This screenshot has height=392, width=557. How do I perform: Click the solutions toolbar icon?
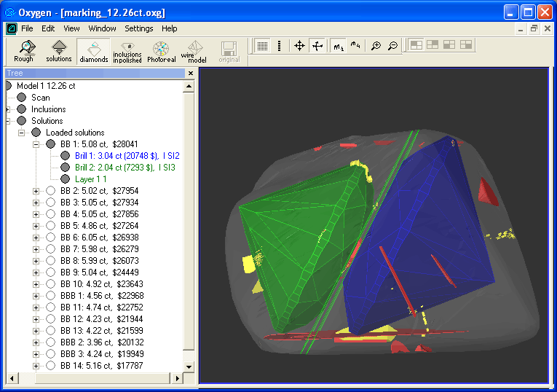coord(59,50)
